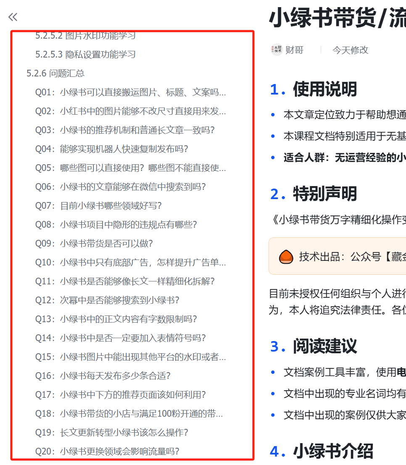The width and height of the screenshot is (406, 465).
Task: Select the 5.2.6 问题汇总 outline heading
Action: (55, 74)
